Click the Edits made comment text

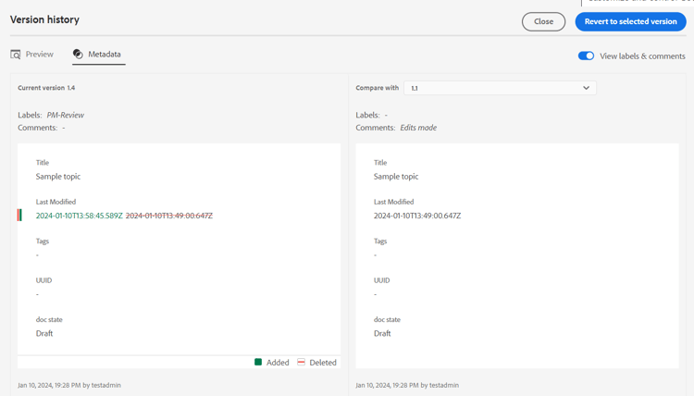[x=418, y=128]
